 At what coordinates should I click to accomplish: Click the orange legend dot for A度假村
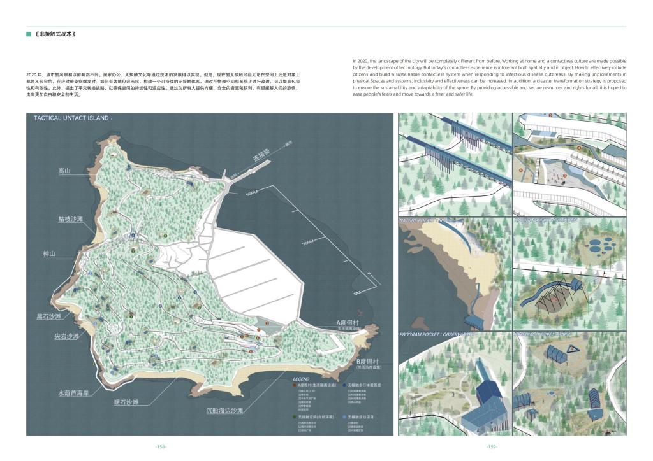[294, 385]
